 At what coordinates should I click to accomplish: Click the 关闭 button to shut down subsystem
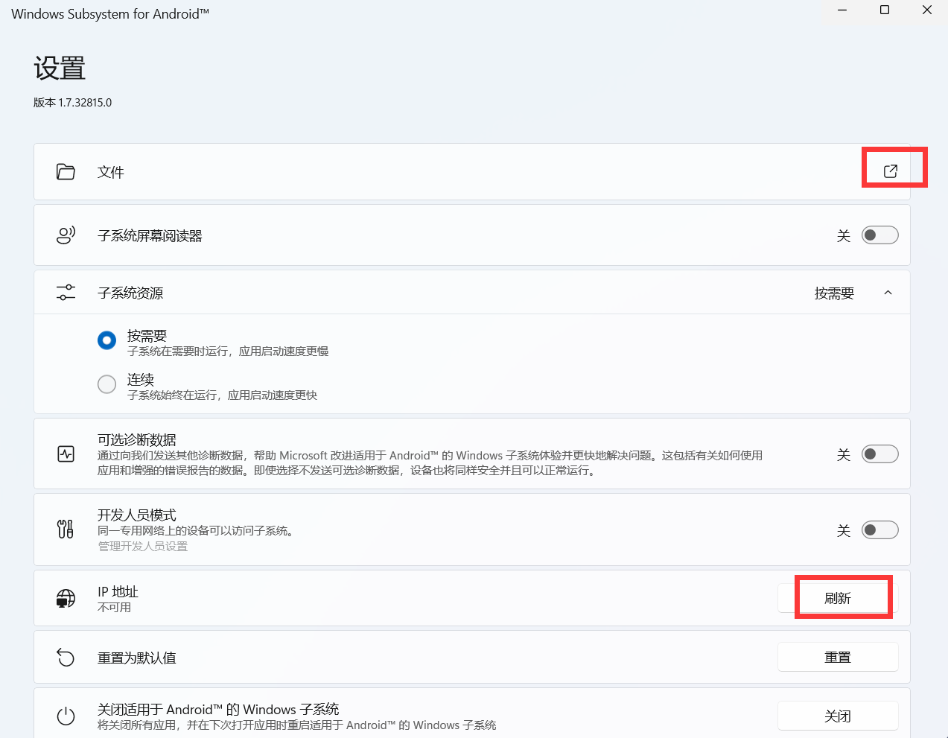(838, 716)
